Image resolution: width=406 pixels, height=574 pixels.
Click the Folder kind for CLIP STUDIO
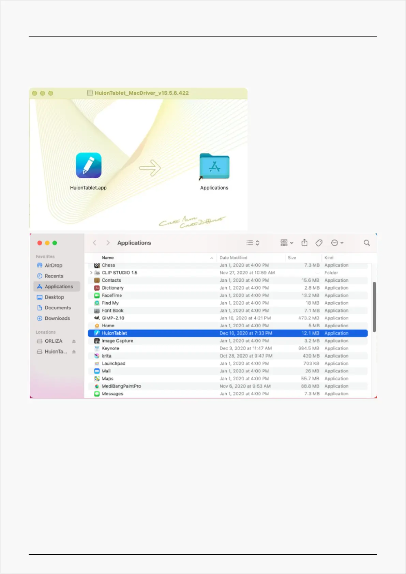331,273
